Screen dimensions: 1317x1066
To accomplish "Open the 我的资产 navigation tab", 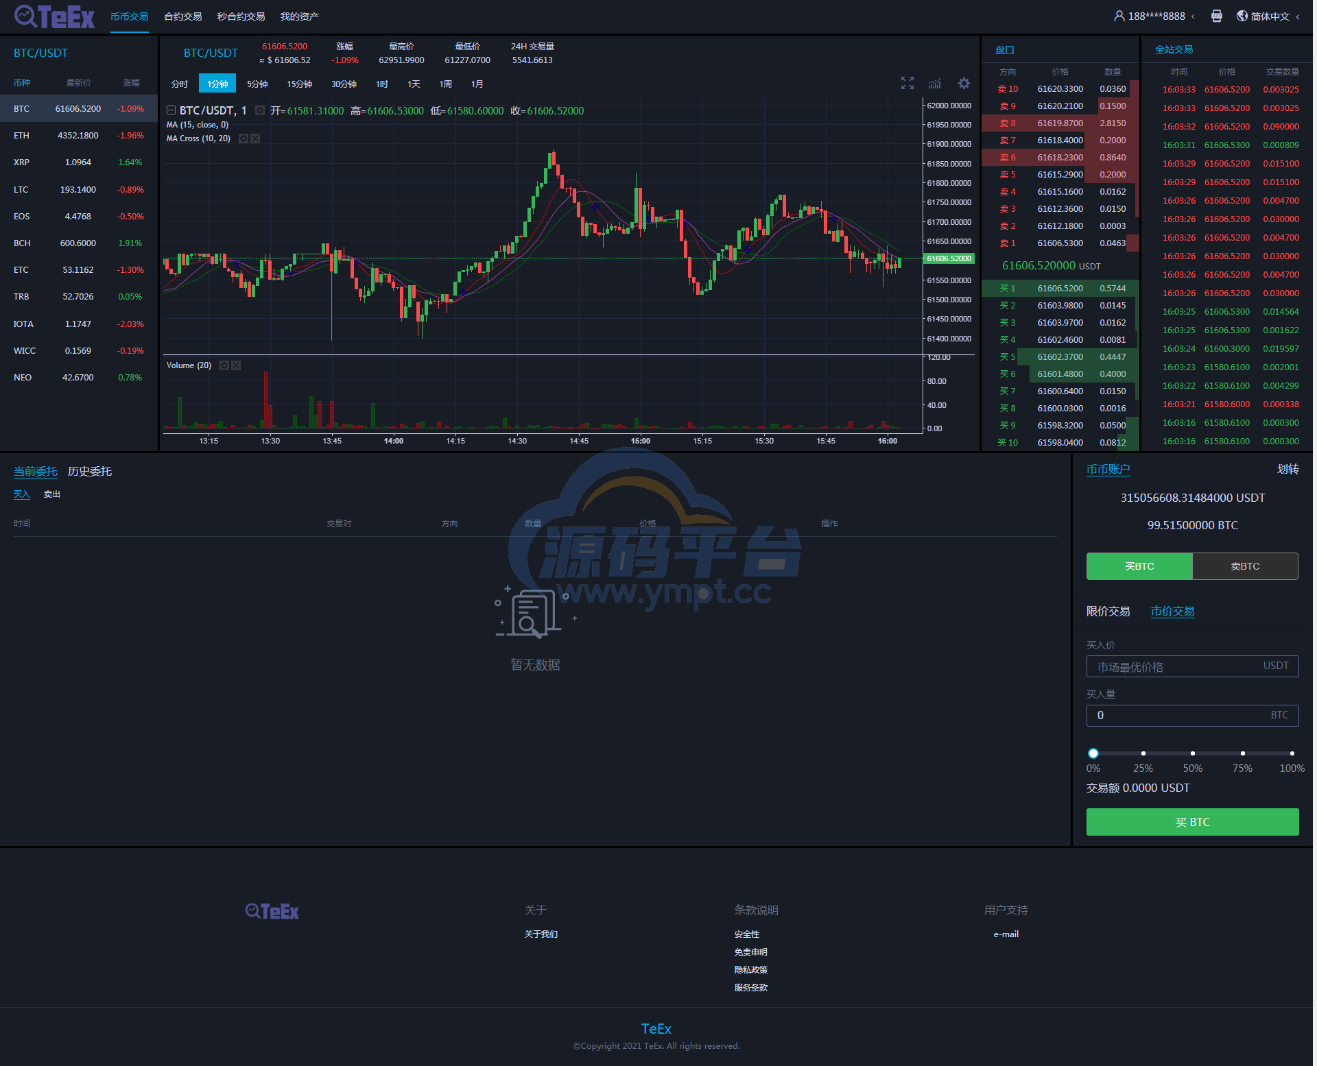I will coord(300,16).
